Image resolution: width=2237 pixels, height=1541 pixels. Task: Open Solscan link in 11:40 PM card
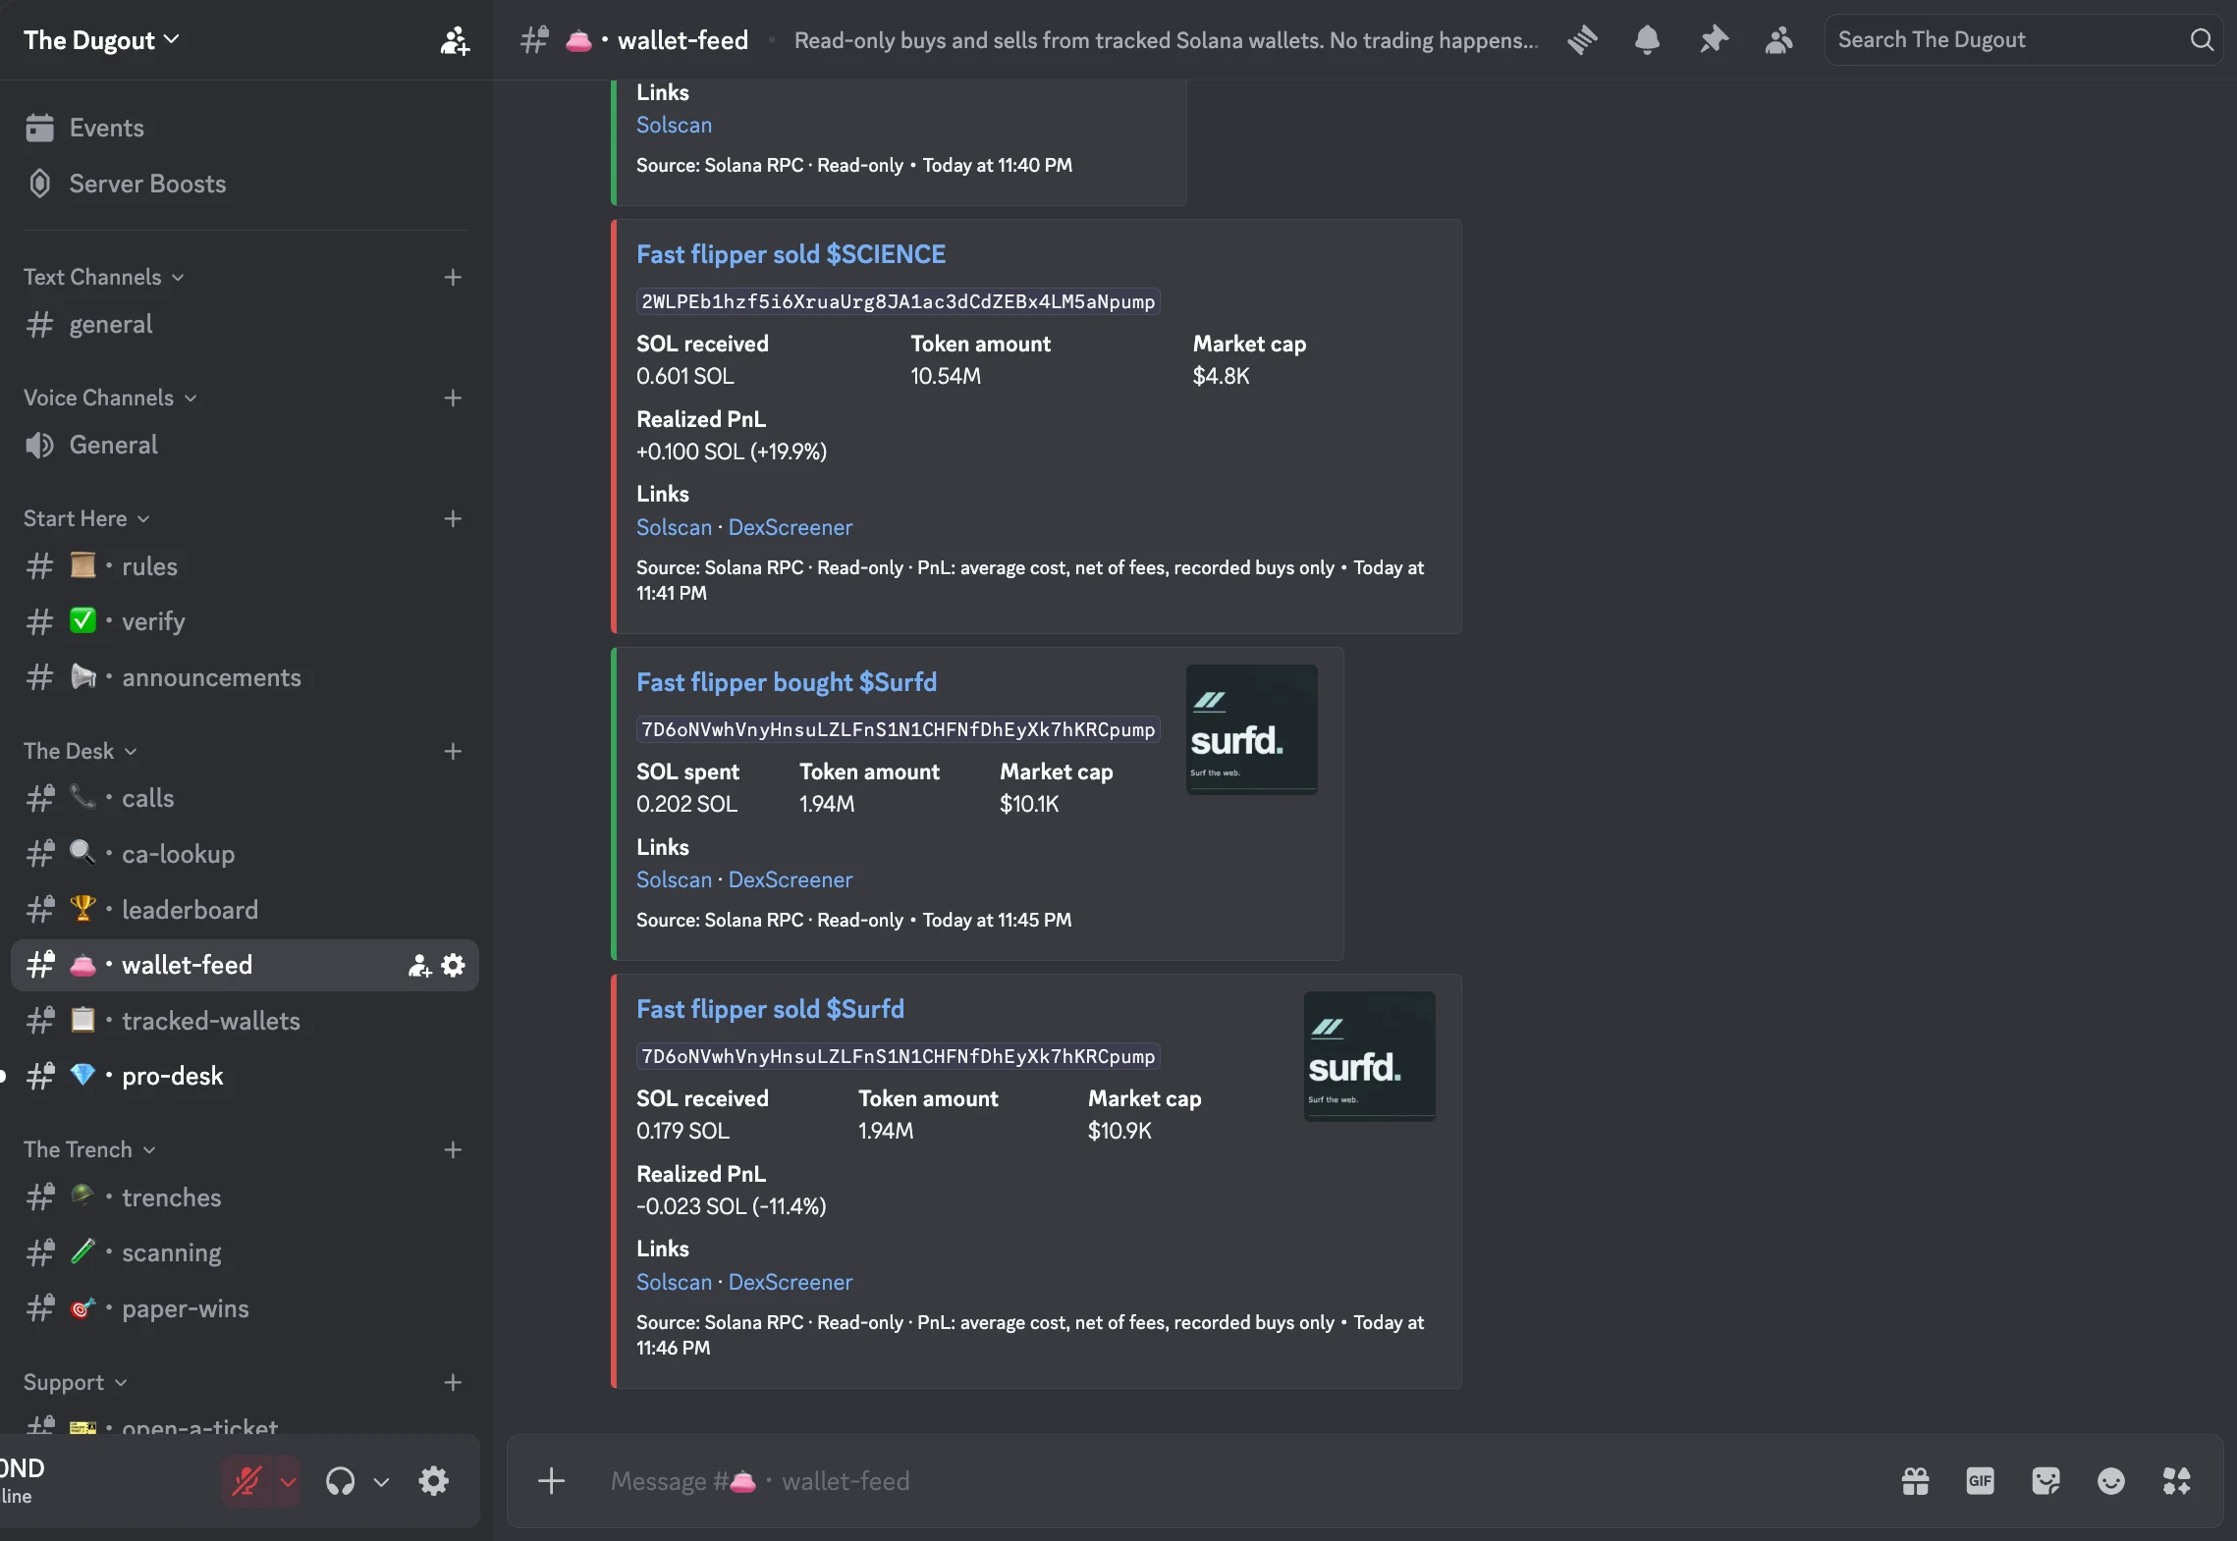[x=674, y=126]
